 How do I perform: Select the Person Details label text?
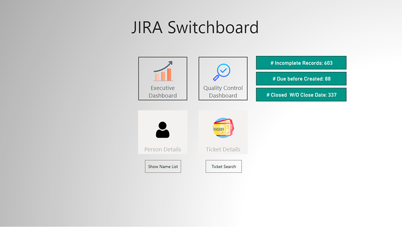coord(163,149)
